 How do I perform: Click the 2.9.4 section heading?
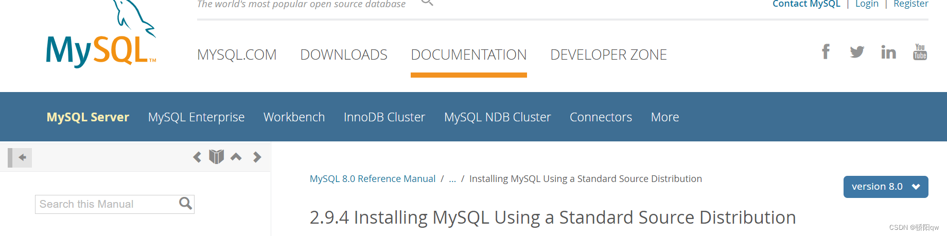click(553, 217)
